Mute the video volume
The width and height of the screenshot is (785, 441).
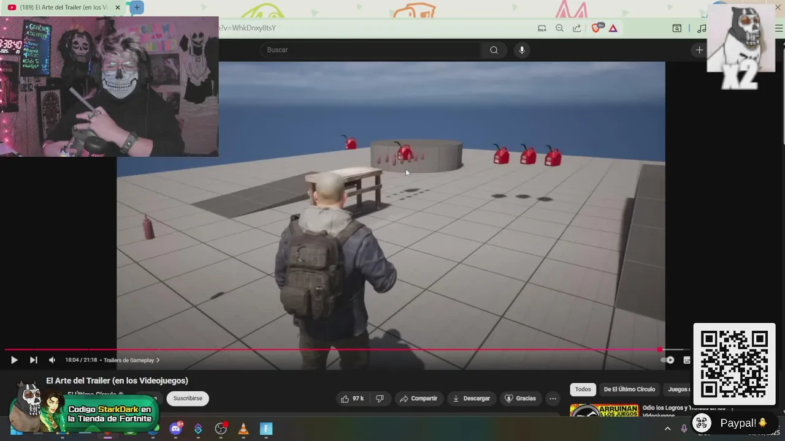click(x=52, y=360)
